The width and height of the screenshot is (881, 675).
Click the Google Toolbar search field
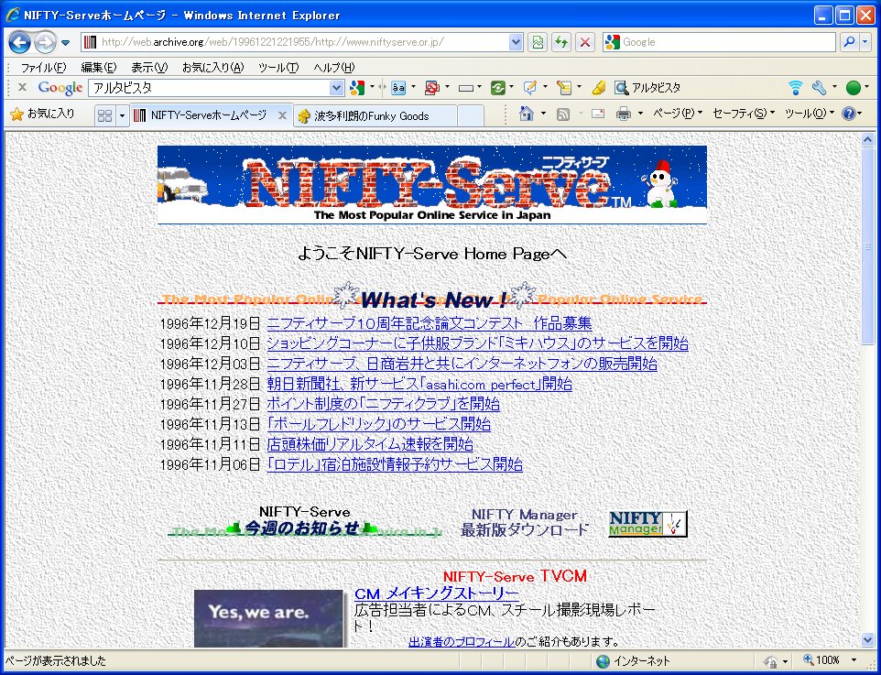tap(209, 88)
